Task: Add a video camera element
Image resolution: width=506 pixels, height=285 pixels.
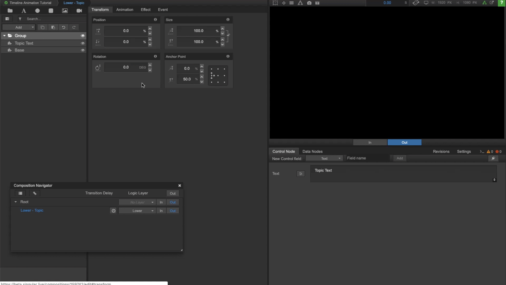Action: [x=79, y=11]
